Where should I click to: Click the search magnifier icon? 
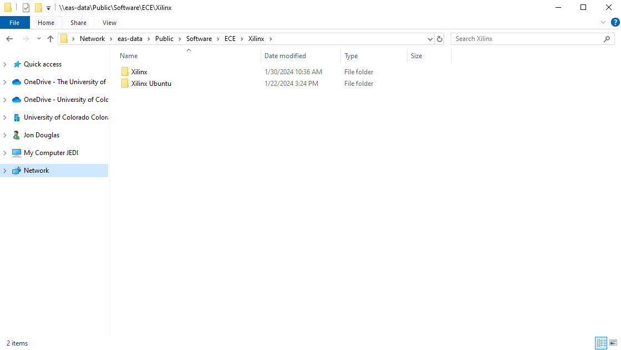(x=607, y=39)
